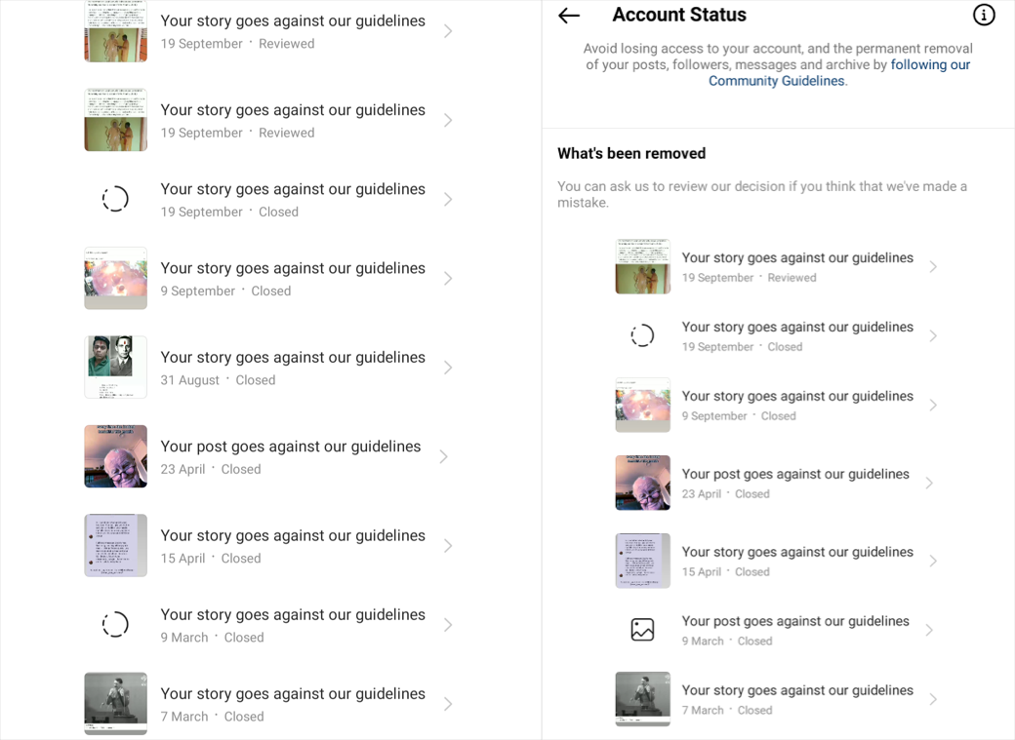Screen dimensions: 1015x740
Task: Open the 15 April story chevron in the left list
Action: coord(448,546)
